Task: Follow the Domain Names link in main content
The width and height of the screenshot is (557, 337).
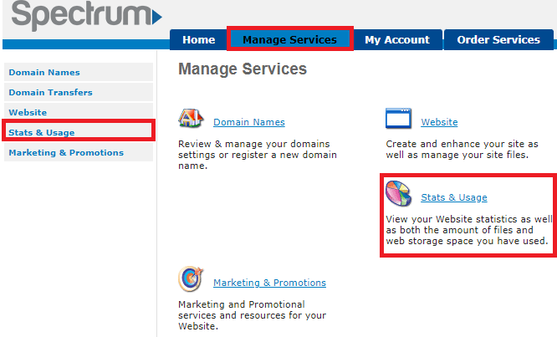Action: click(x=248, y=122)
